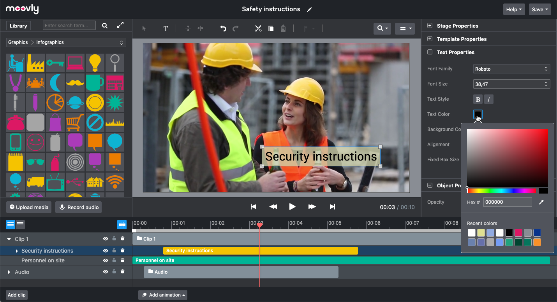557x302 pixels.
Task: Select the orange recent color swatch
Action: click(x=537, y=242)
